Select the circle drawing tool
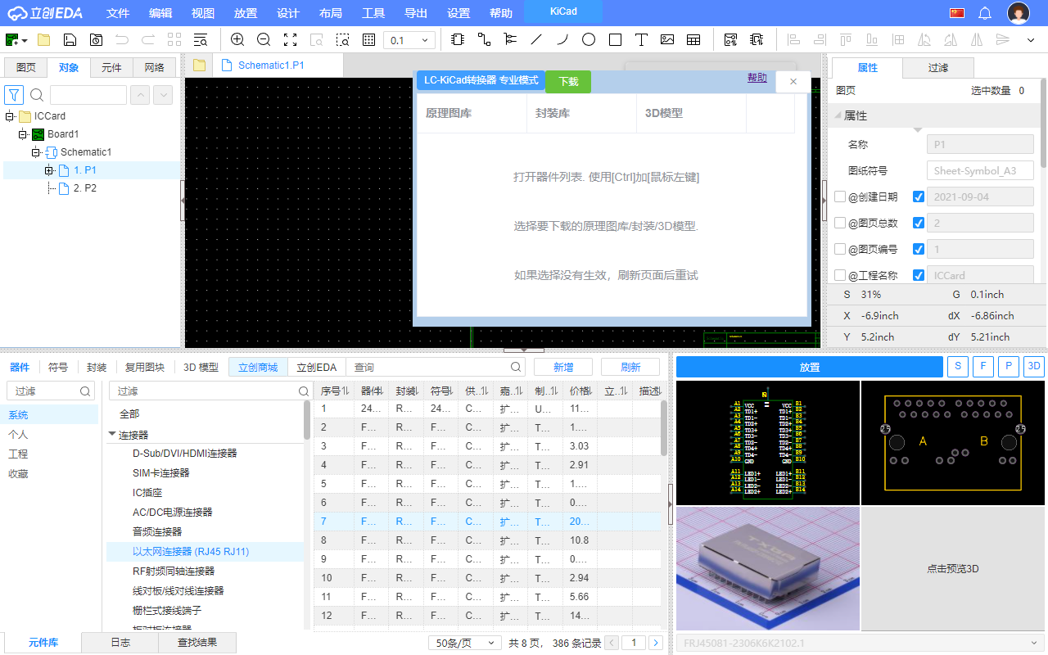 tap(589, 39)
